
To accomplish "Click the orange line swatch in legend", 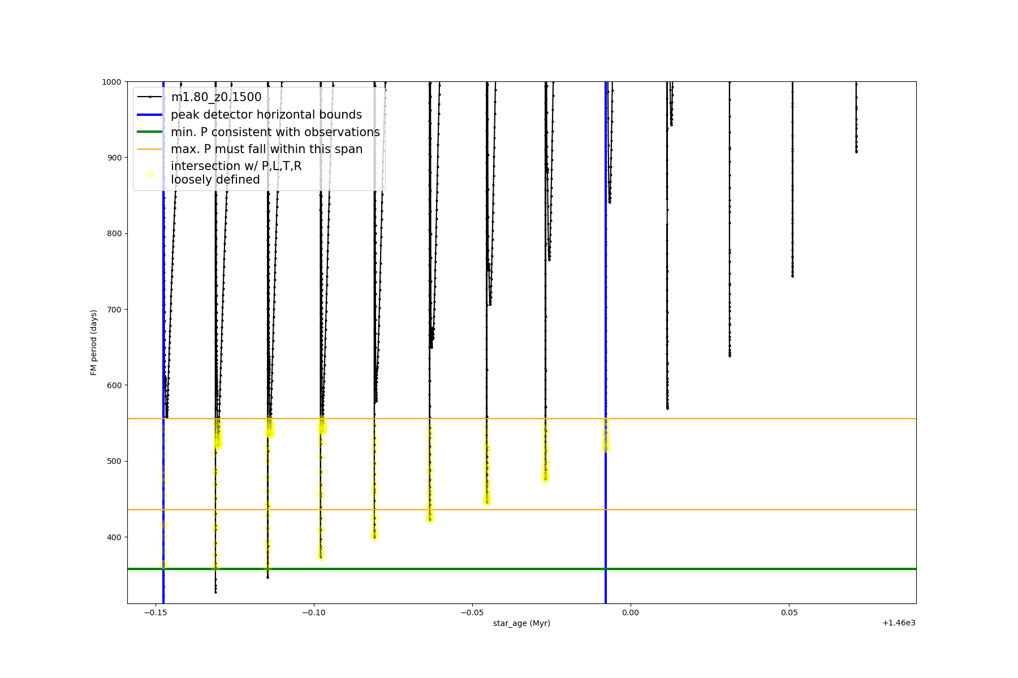I will coord(150,149).
